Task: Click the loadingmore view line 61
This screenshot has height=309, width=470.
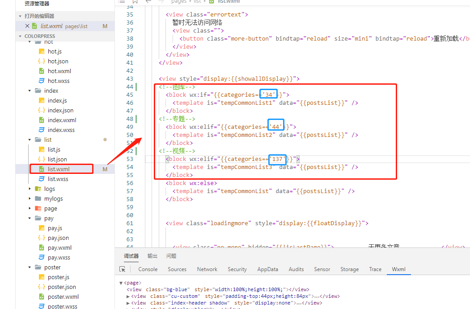Action: pyautogui.click(x=267, y=223)
